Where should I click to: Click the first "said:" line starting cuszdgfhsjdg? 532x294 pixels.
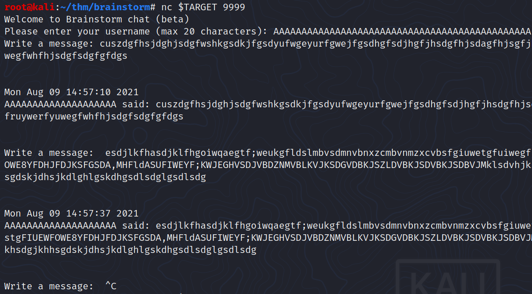(266, 104)
